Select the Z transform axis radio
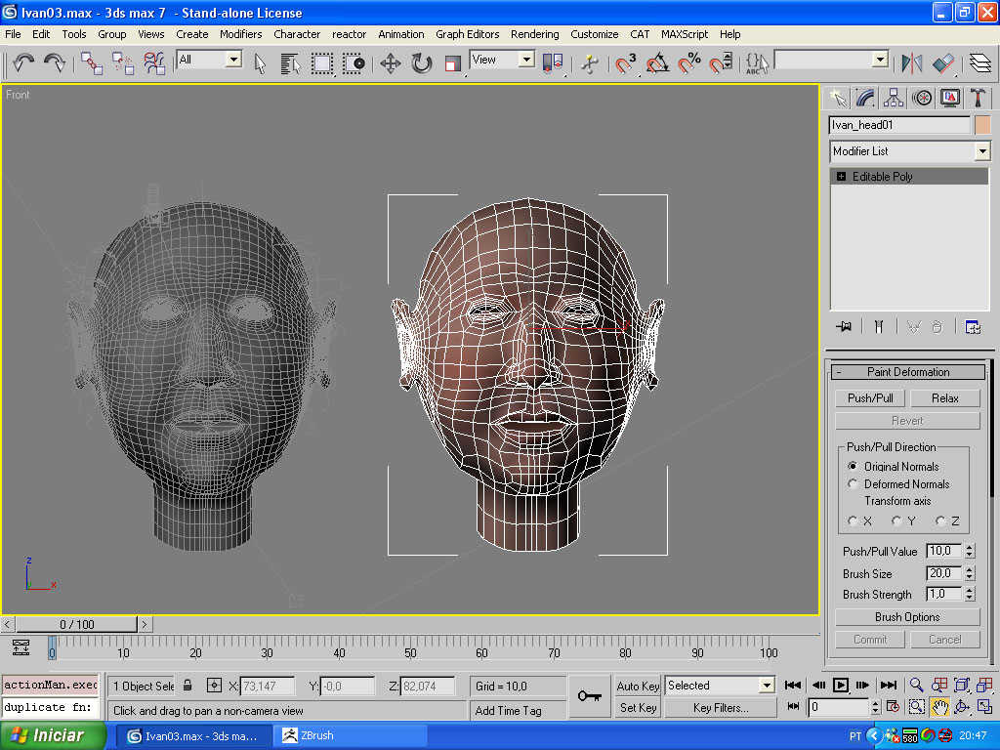1000x750 pixels. point(940,521)
